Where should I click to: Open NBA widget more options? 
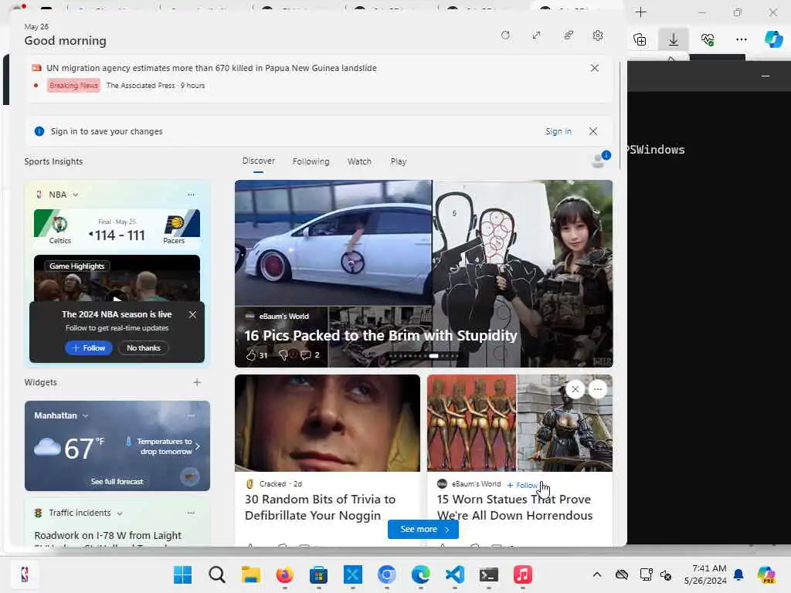(x=191, y=195)
